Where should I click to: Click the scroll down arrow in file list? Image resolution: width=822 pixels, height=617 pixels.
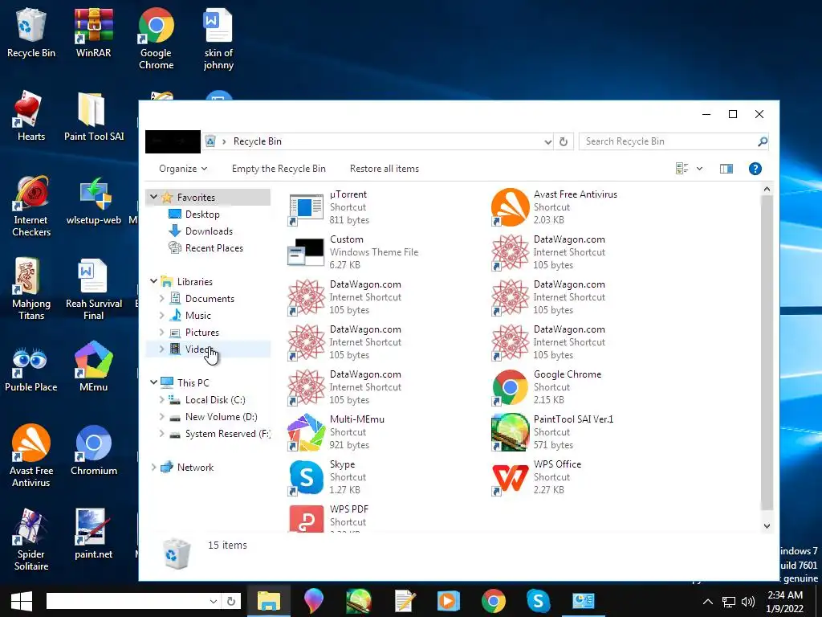(767, 525)
